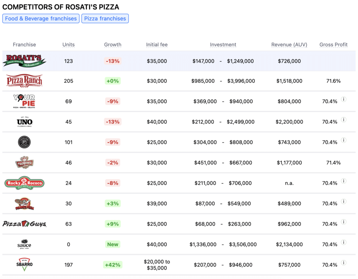Viewport: 358px width, 279px height.
Task: Click the Sauce pizza & wine logo
Action: 24,244
